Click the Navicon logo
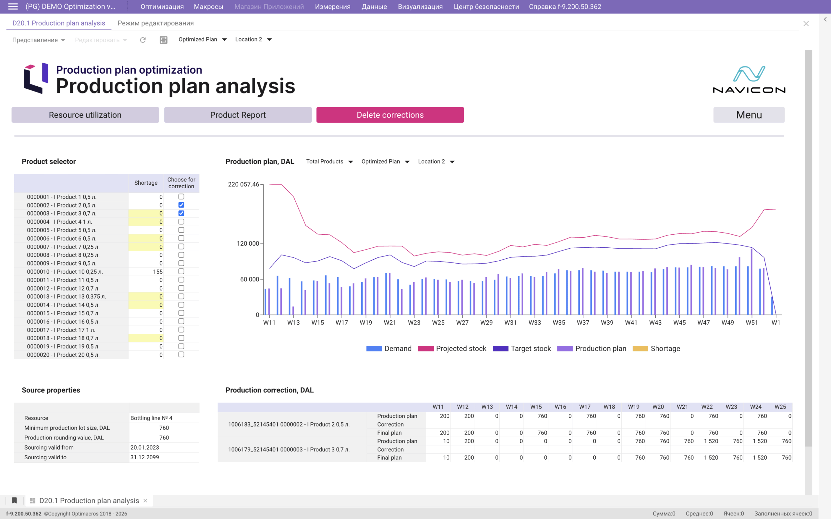 749,80
